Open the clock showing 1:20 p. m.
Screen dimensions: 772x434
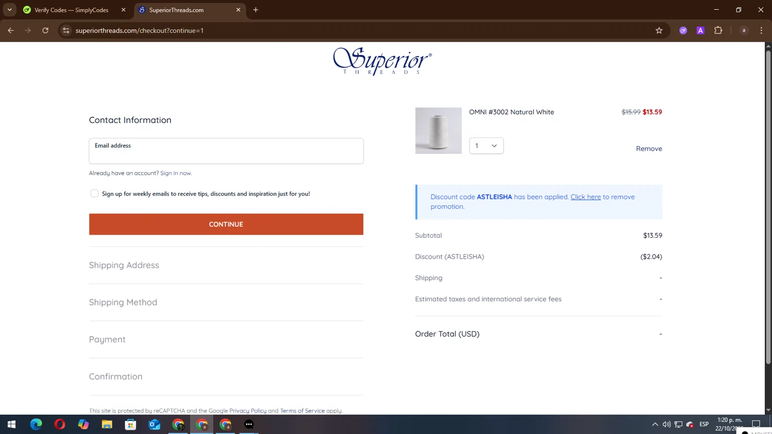point(729,424)
